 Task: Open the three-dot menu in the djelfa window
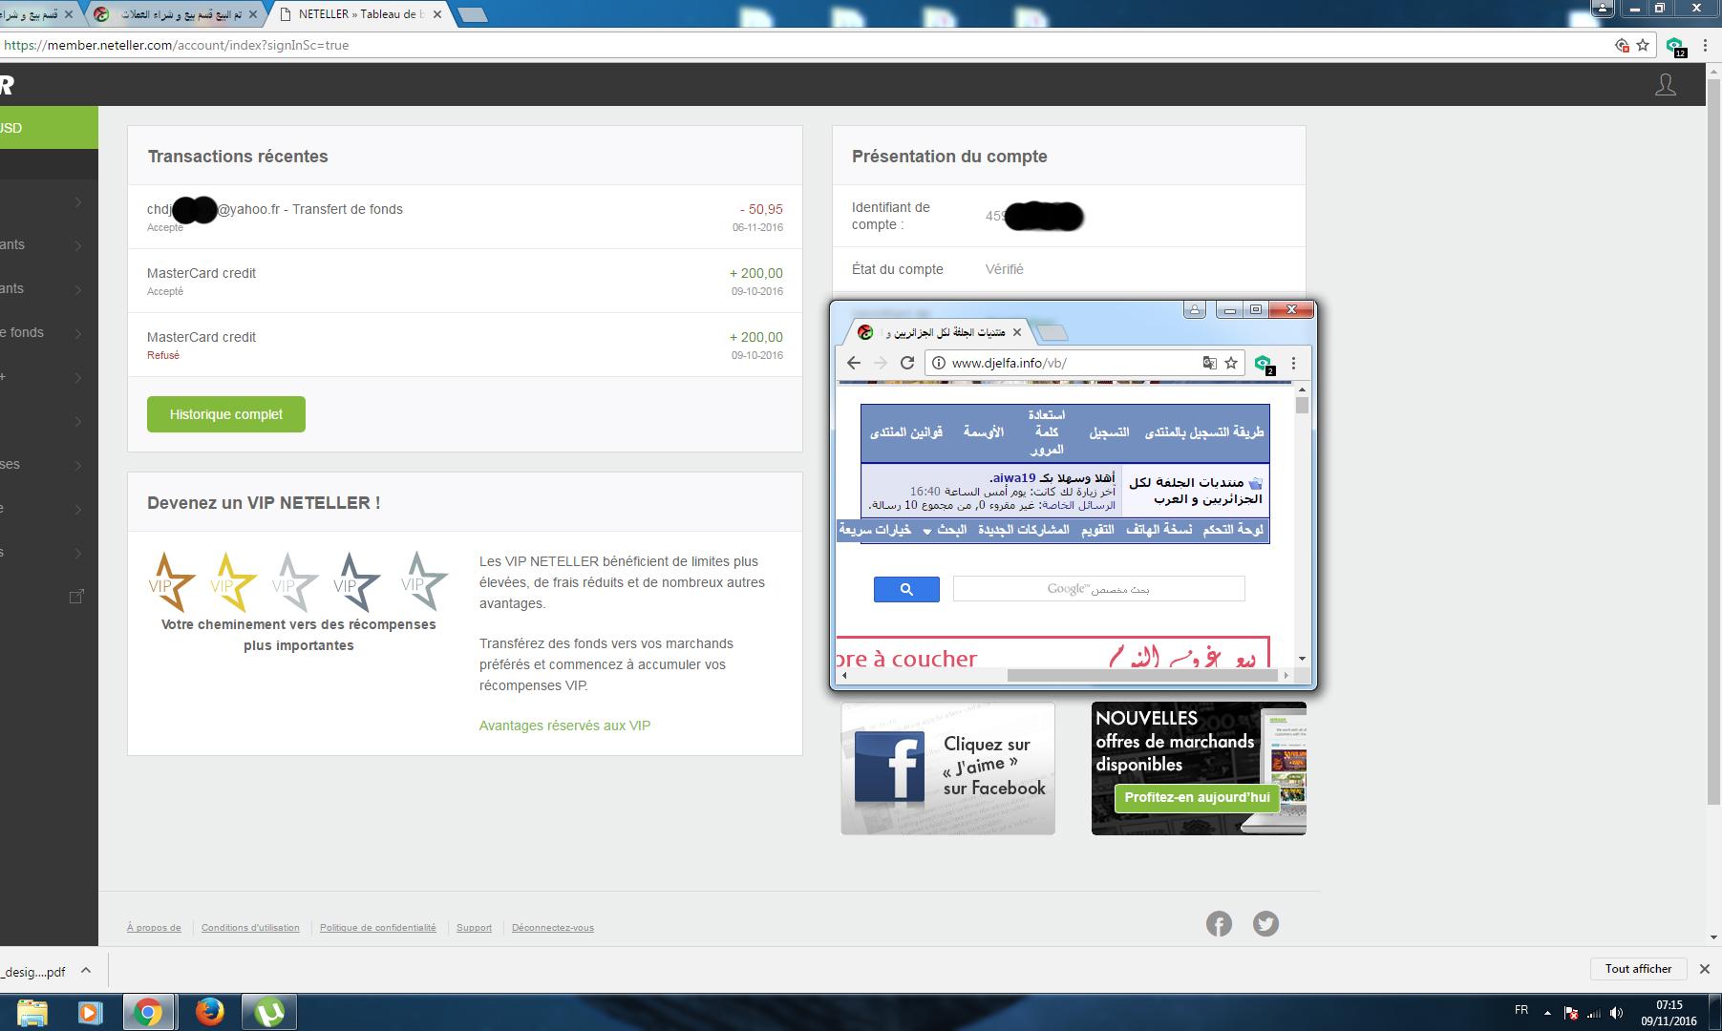click(x=1293, y=363)
